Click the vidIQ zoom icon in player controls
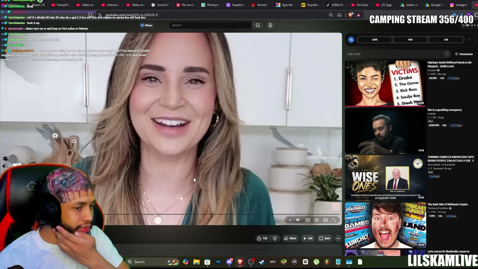The height and width of the screenshot is (269, 478). 290,220
